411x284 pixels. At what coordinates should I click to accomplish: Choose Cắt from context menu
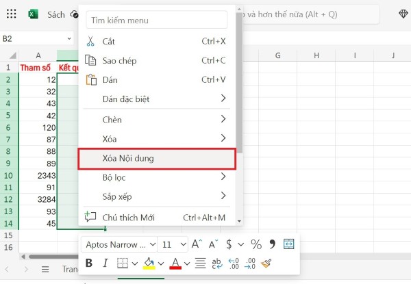pyautogui.click(x=156, y=41)
